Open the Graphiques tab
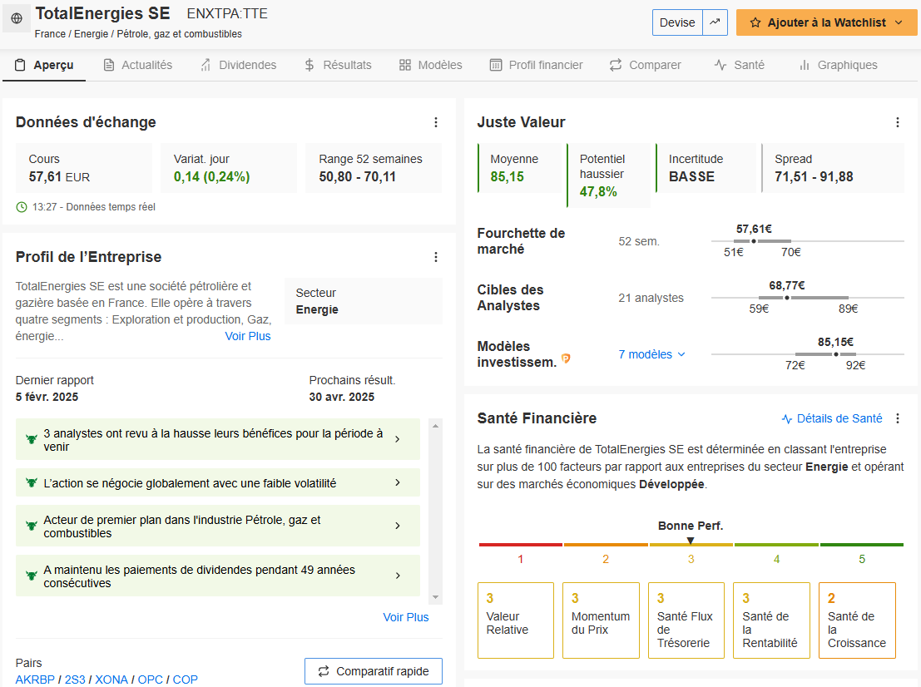This screenshot has width=921, height=687. [838, 65]
